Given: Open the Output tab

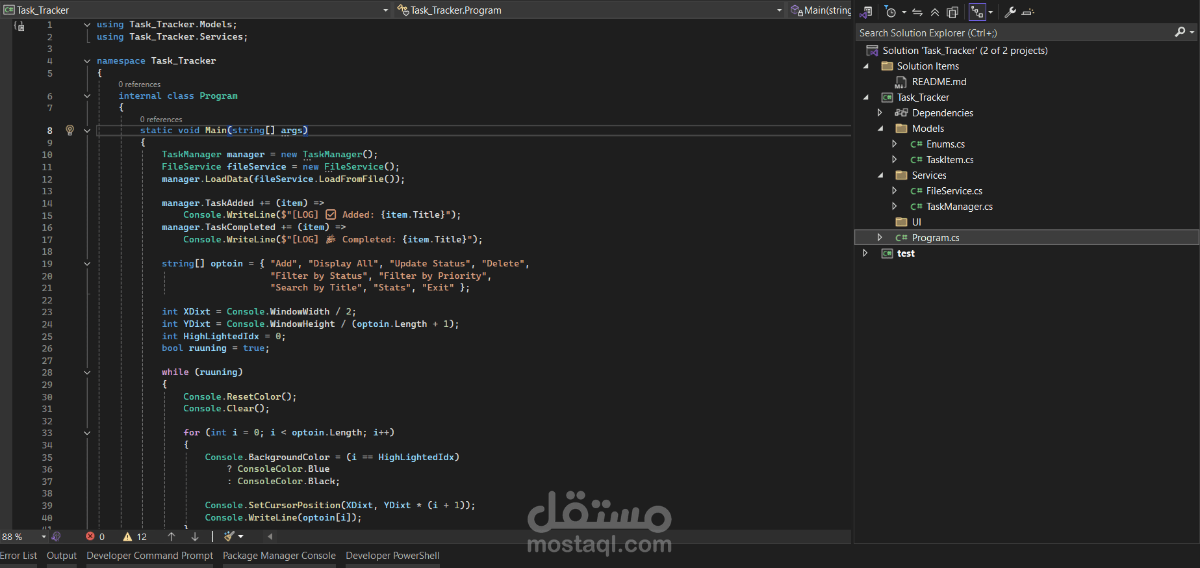Looking at the screenshot, I should [x=62, y=556].
